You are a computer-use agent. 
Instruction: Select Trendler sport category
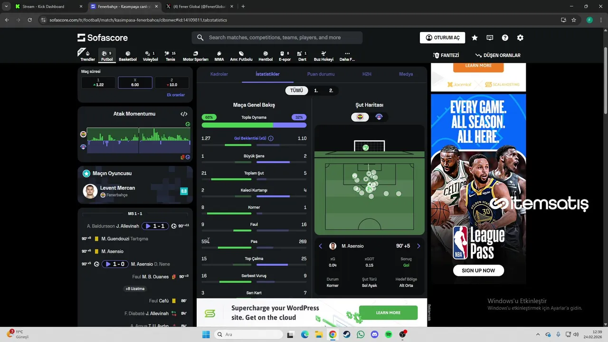[87, 56]
